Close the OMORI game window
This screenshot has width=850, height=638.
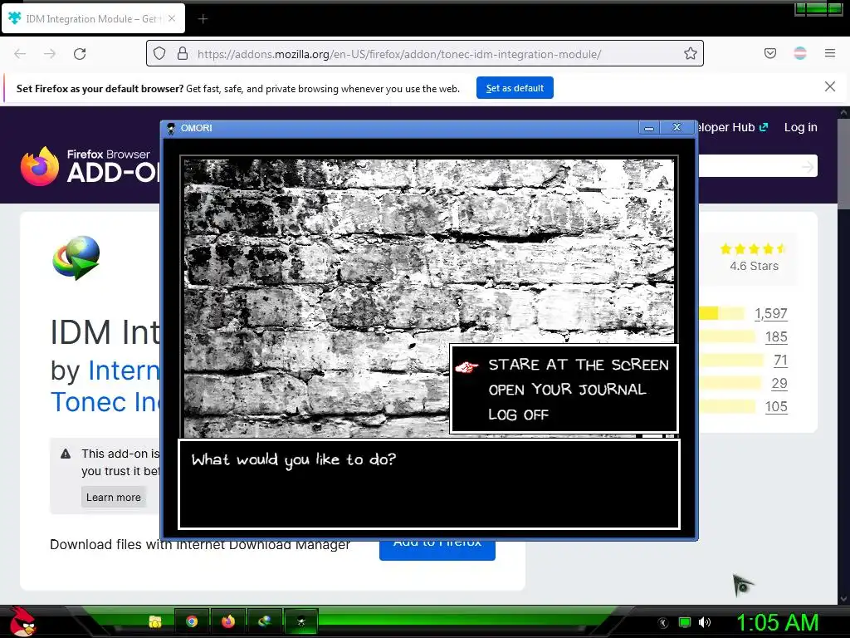[x=677, y=127]
